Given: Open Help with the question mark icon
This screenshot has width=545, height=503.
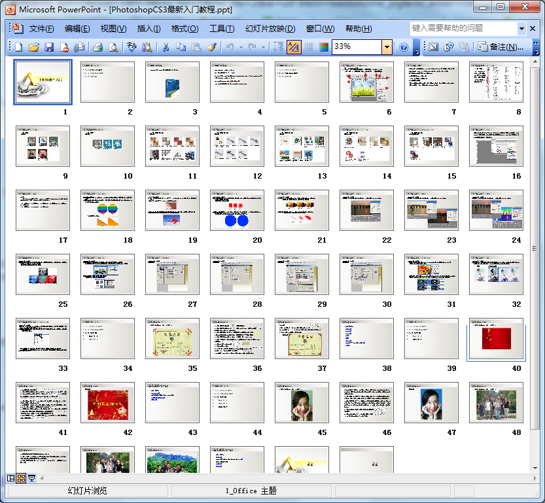Looking at the screenshot, I should [x=404, y=47].
